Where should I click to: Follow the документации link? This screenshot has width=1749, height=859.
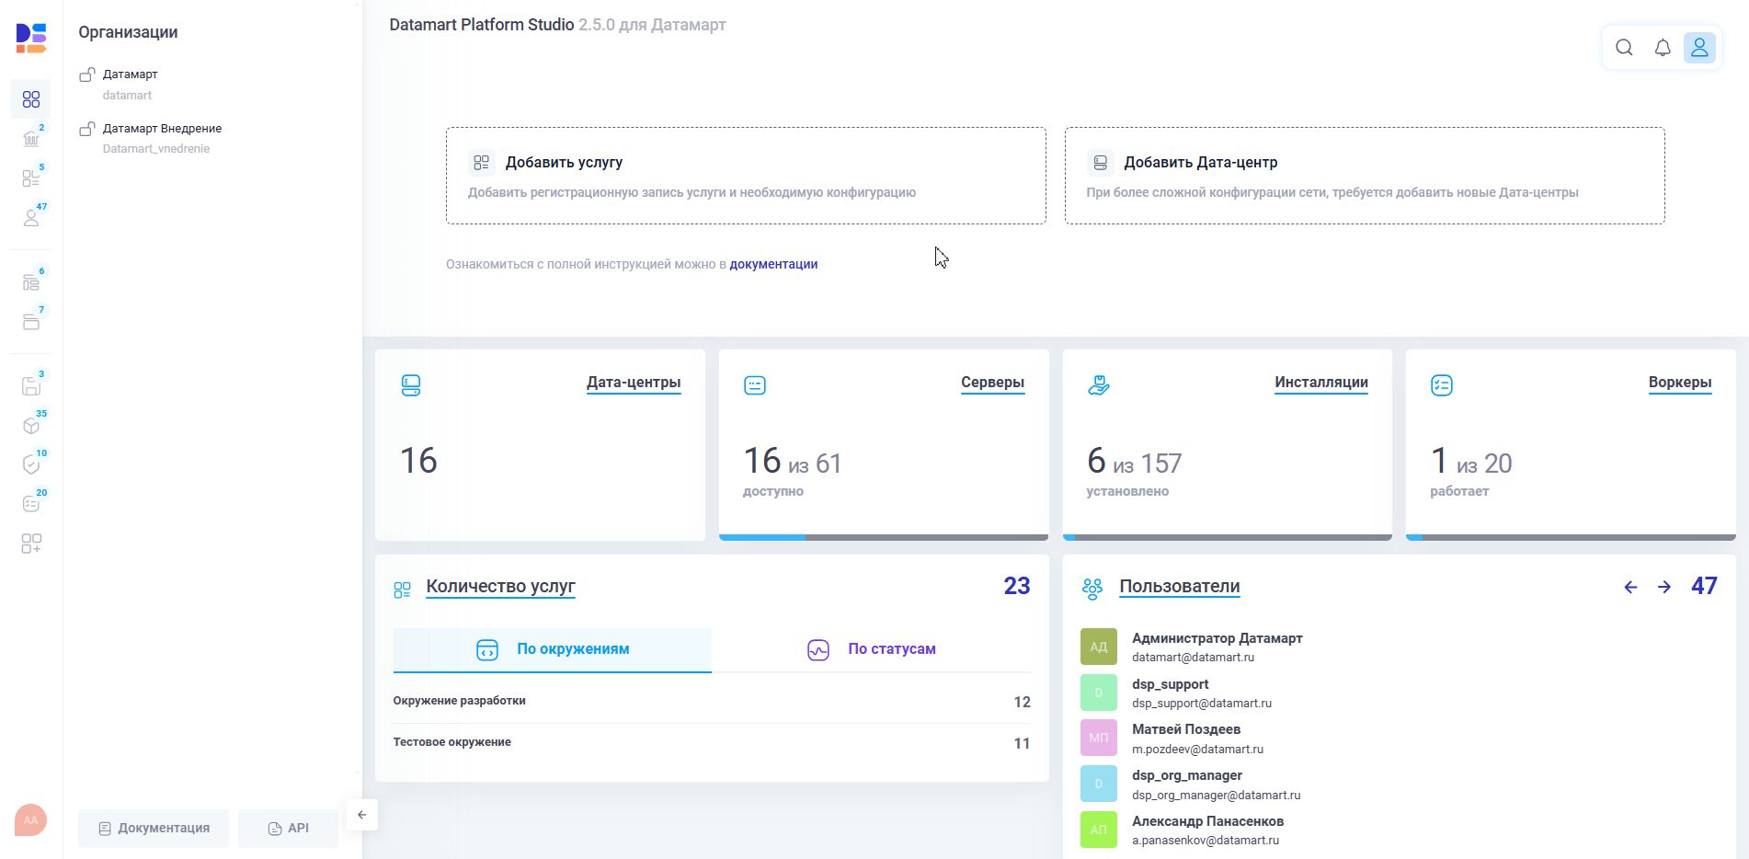(773, 264)
